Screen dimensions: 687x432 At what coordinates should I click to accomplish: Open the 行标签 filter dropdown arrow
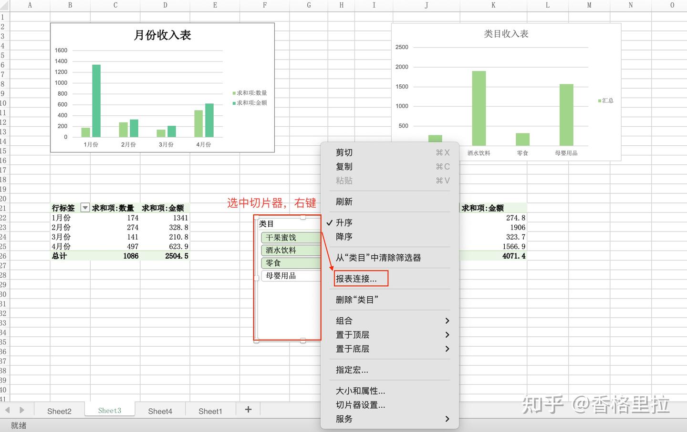pyautogui.click(x=85, y=208)
